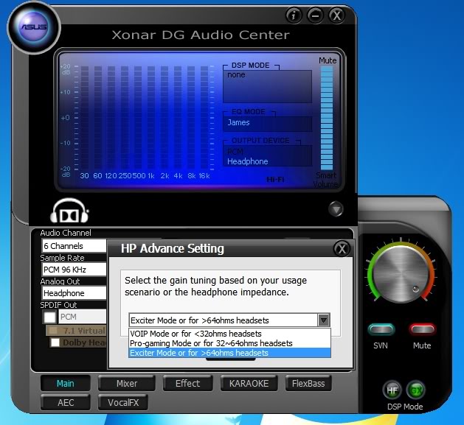464x425 pixels.
Task: Click the EQ MODE James display box
Action: 267,124
